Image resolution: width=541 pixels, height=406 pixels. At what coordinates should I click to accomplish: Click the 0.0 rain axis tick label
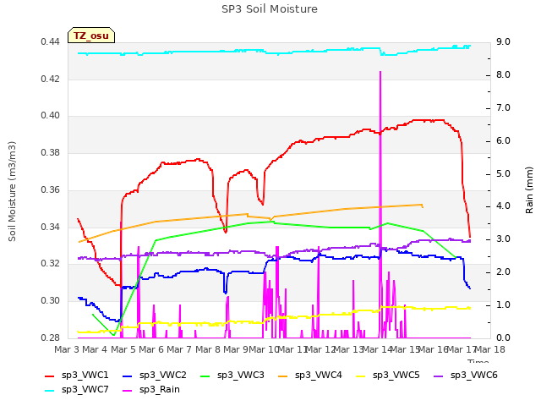coord(503,337)
